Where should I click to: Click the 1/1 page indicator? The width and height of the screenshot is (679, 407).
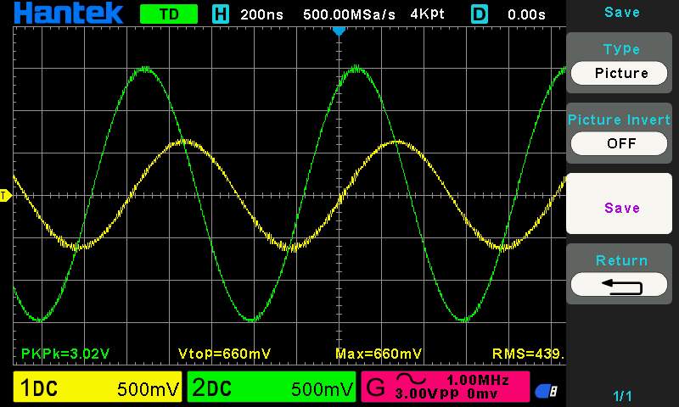(622, 396)
